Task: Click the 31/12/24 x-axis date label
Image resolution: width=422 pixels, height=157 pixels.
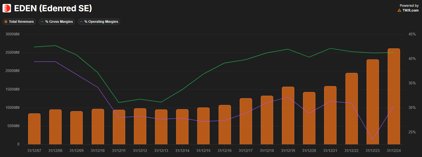Action: pos(394,151)
